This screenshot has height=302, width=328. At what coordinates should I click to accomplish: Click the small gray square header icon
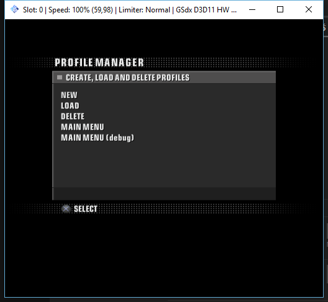tap(60, 78)
